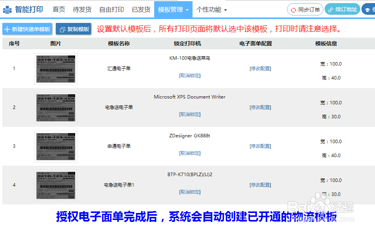Screen dimensions: 375x232
Task: Click printer name KM-100宅急送菜鸟
Action: point(190,58)
